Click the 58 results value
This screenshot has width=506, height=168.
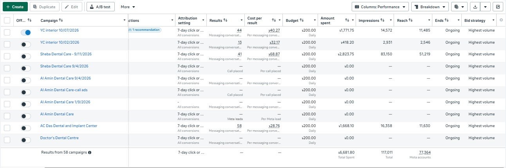pos(239,126)
